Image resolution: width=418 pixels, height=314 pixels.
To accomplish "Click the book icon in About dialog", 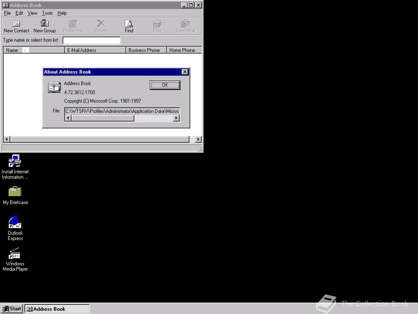I will (54, 87).
